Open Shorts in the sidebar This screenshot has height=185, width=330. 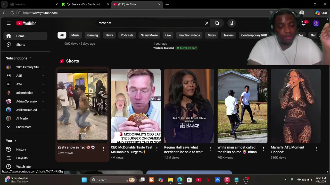[25, 45]
